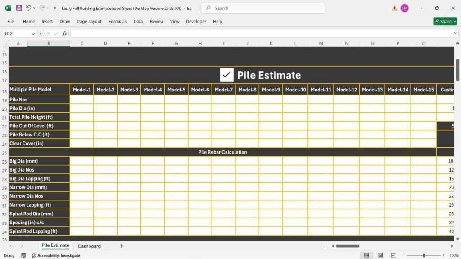
Task: Open the Review ribbon tab
Action: [156, 22]
